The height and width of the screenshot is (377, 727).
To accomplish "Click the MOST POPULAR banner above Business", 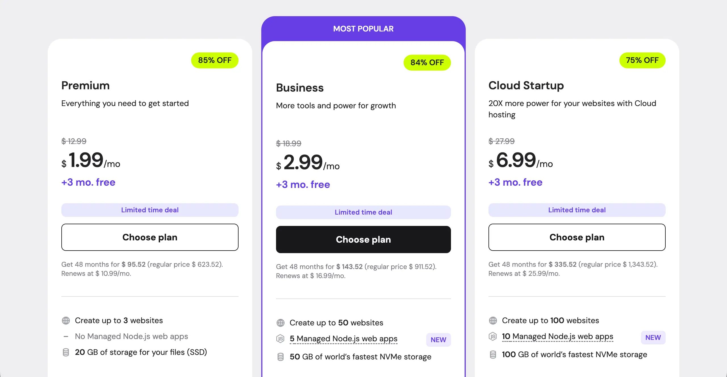I will (363, 28).
